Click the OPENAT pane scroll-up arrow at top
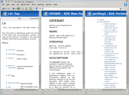The width and height of the screenshot is (129, 95). 84,12
